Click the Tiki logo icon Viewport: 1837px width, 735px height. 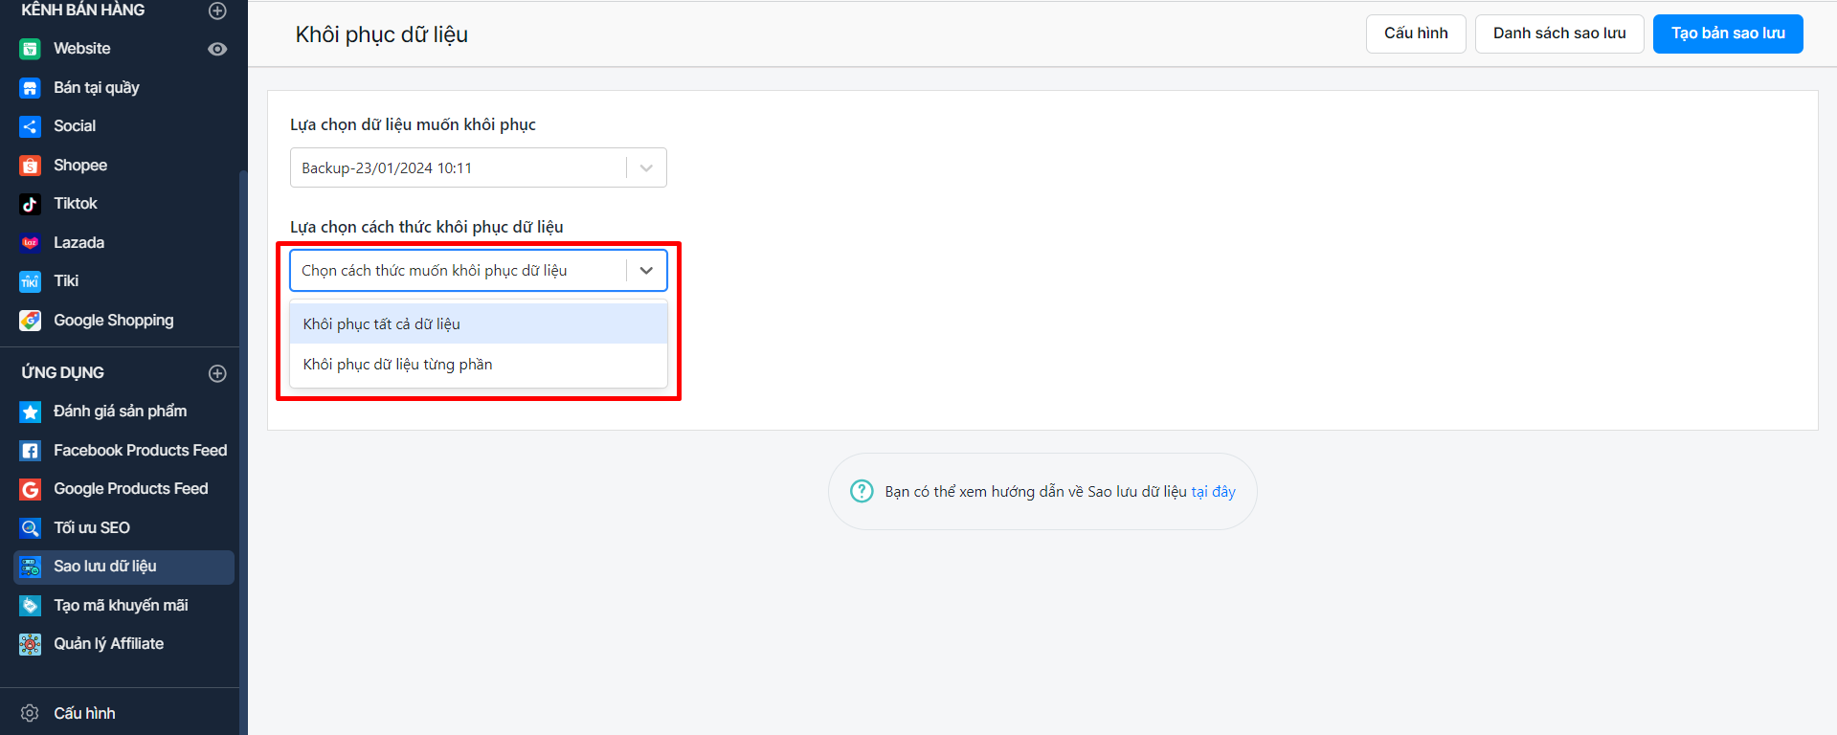[x=31, y=281]
